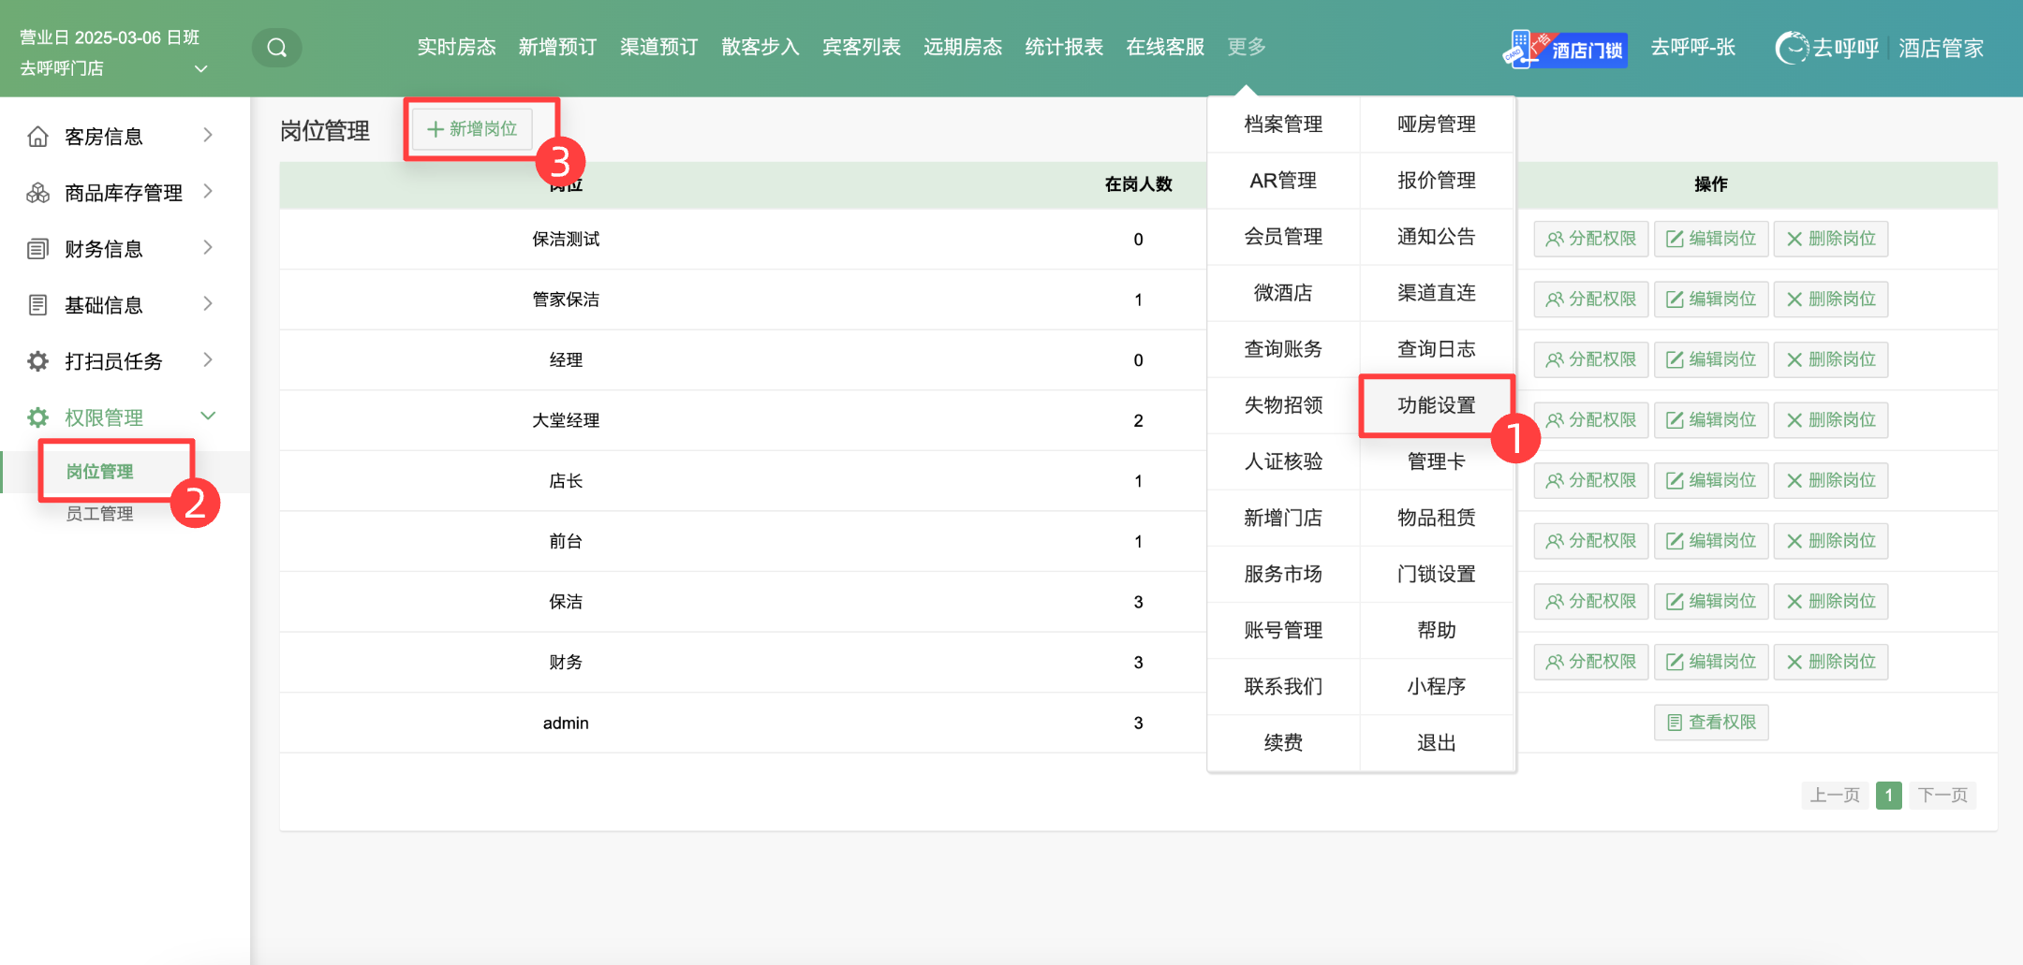Choose 管理卡 in the 更多 menu
Screen dimensions: 2023x965
tap(1437, 461)
